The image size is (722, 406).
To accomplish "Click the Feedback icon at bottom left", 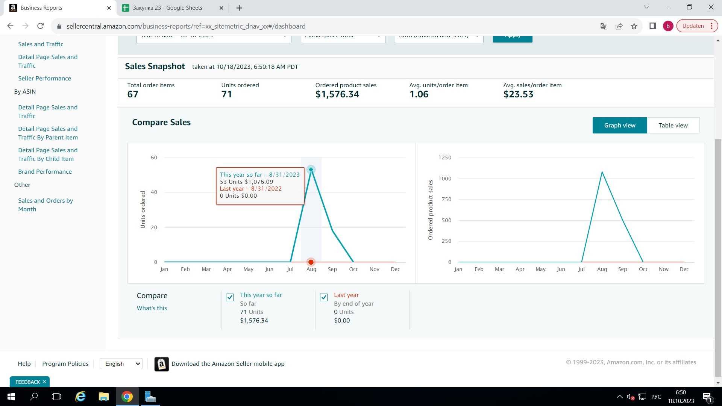I will click(x=27, y=382).
